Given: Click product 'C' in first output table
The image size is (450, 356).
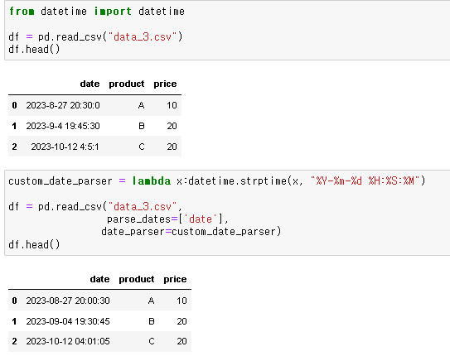Looking at the screenshot, I should pos(142,147).
